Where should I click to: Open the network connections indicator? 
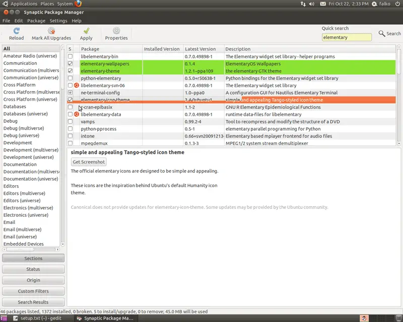tap(303, 4)
